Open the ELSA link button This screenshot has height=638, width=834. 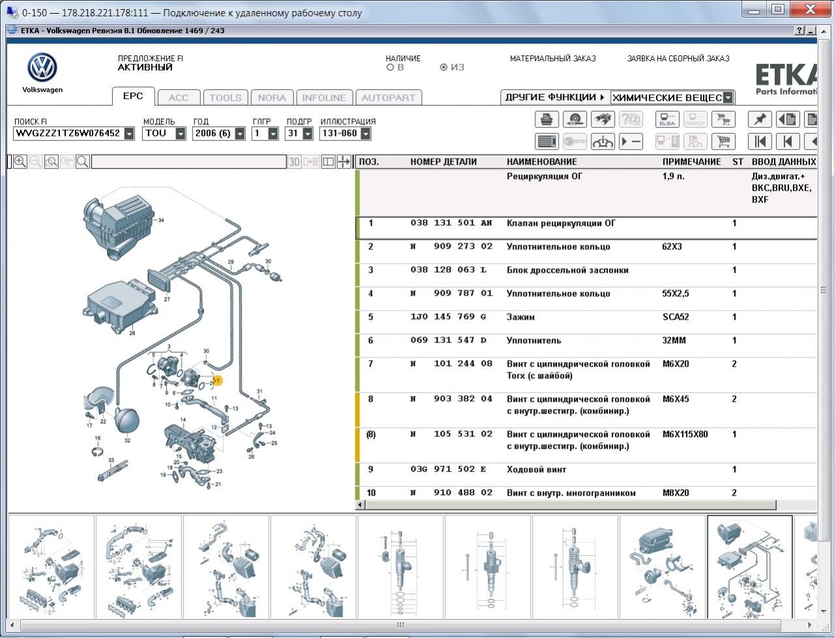(x=667, y=119)
